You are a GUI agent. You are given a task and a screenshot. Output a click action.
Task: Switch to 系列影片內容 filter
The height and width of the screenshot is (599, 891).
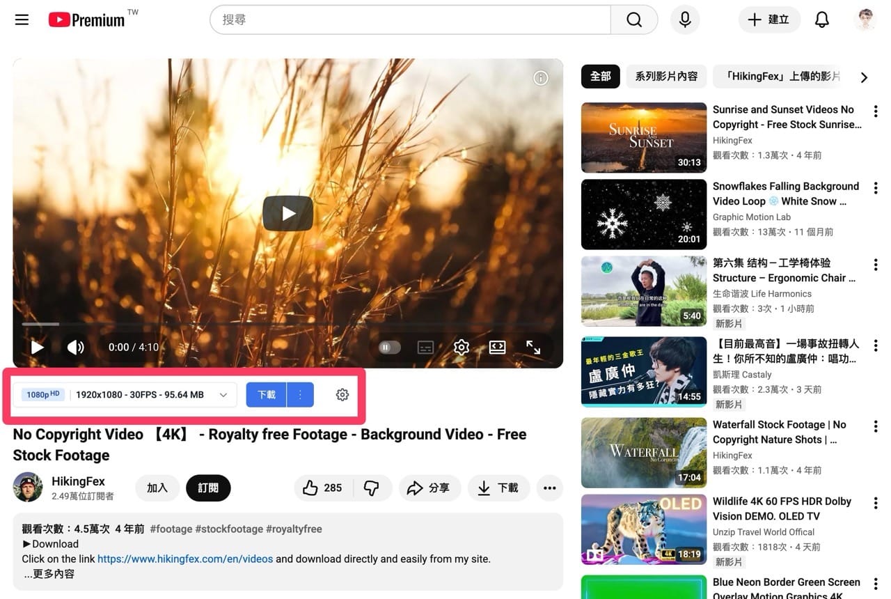666,77
